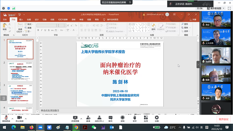Expand more participant videos at bottom
This screenshot has width=233, height=131.
(217, 110)
